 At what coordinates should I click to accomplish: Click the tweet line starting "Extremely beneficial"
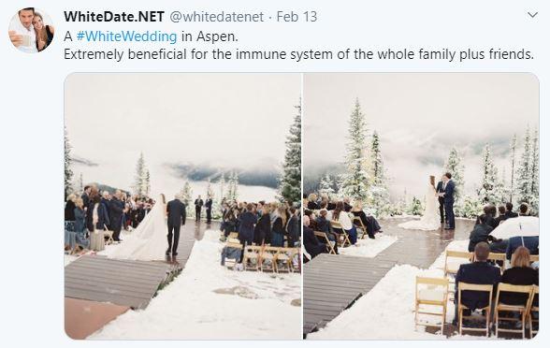coord(298,54)
